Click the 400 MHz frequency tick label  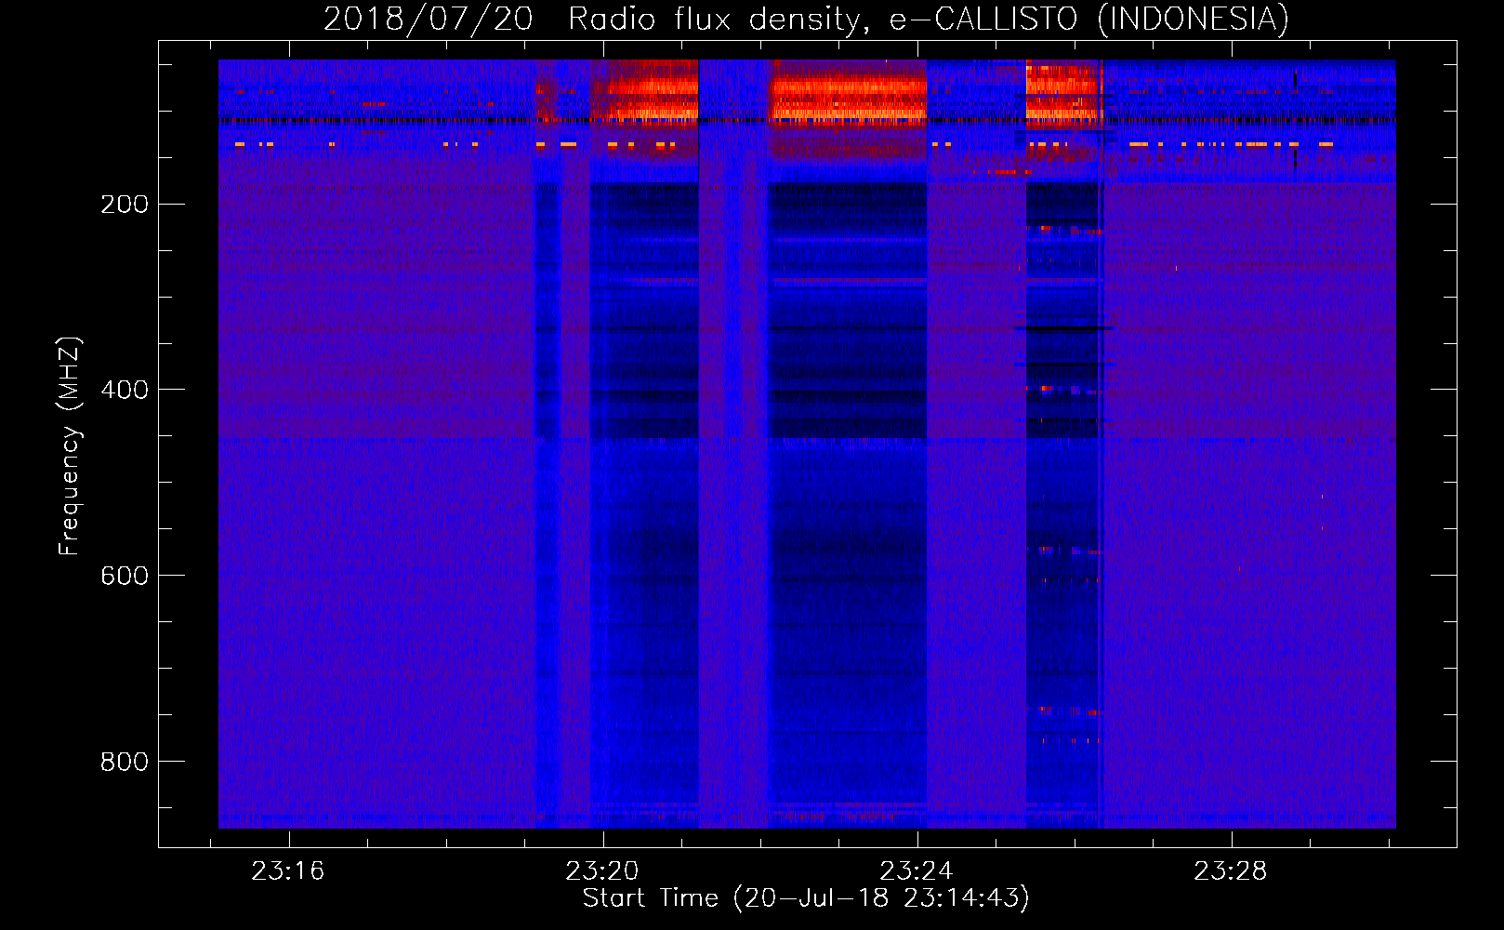point(125,390)
